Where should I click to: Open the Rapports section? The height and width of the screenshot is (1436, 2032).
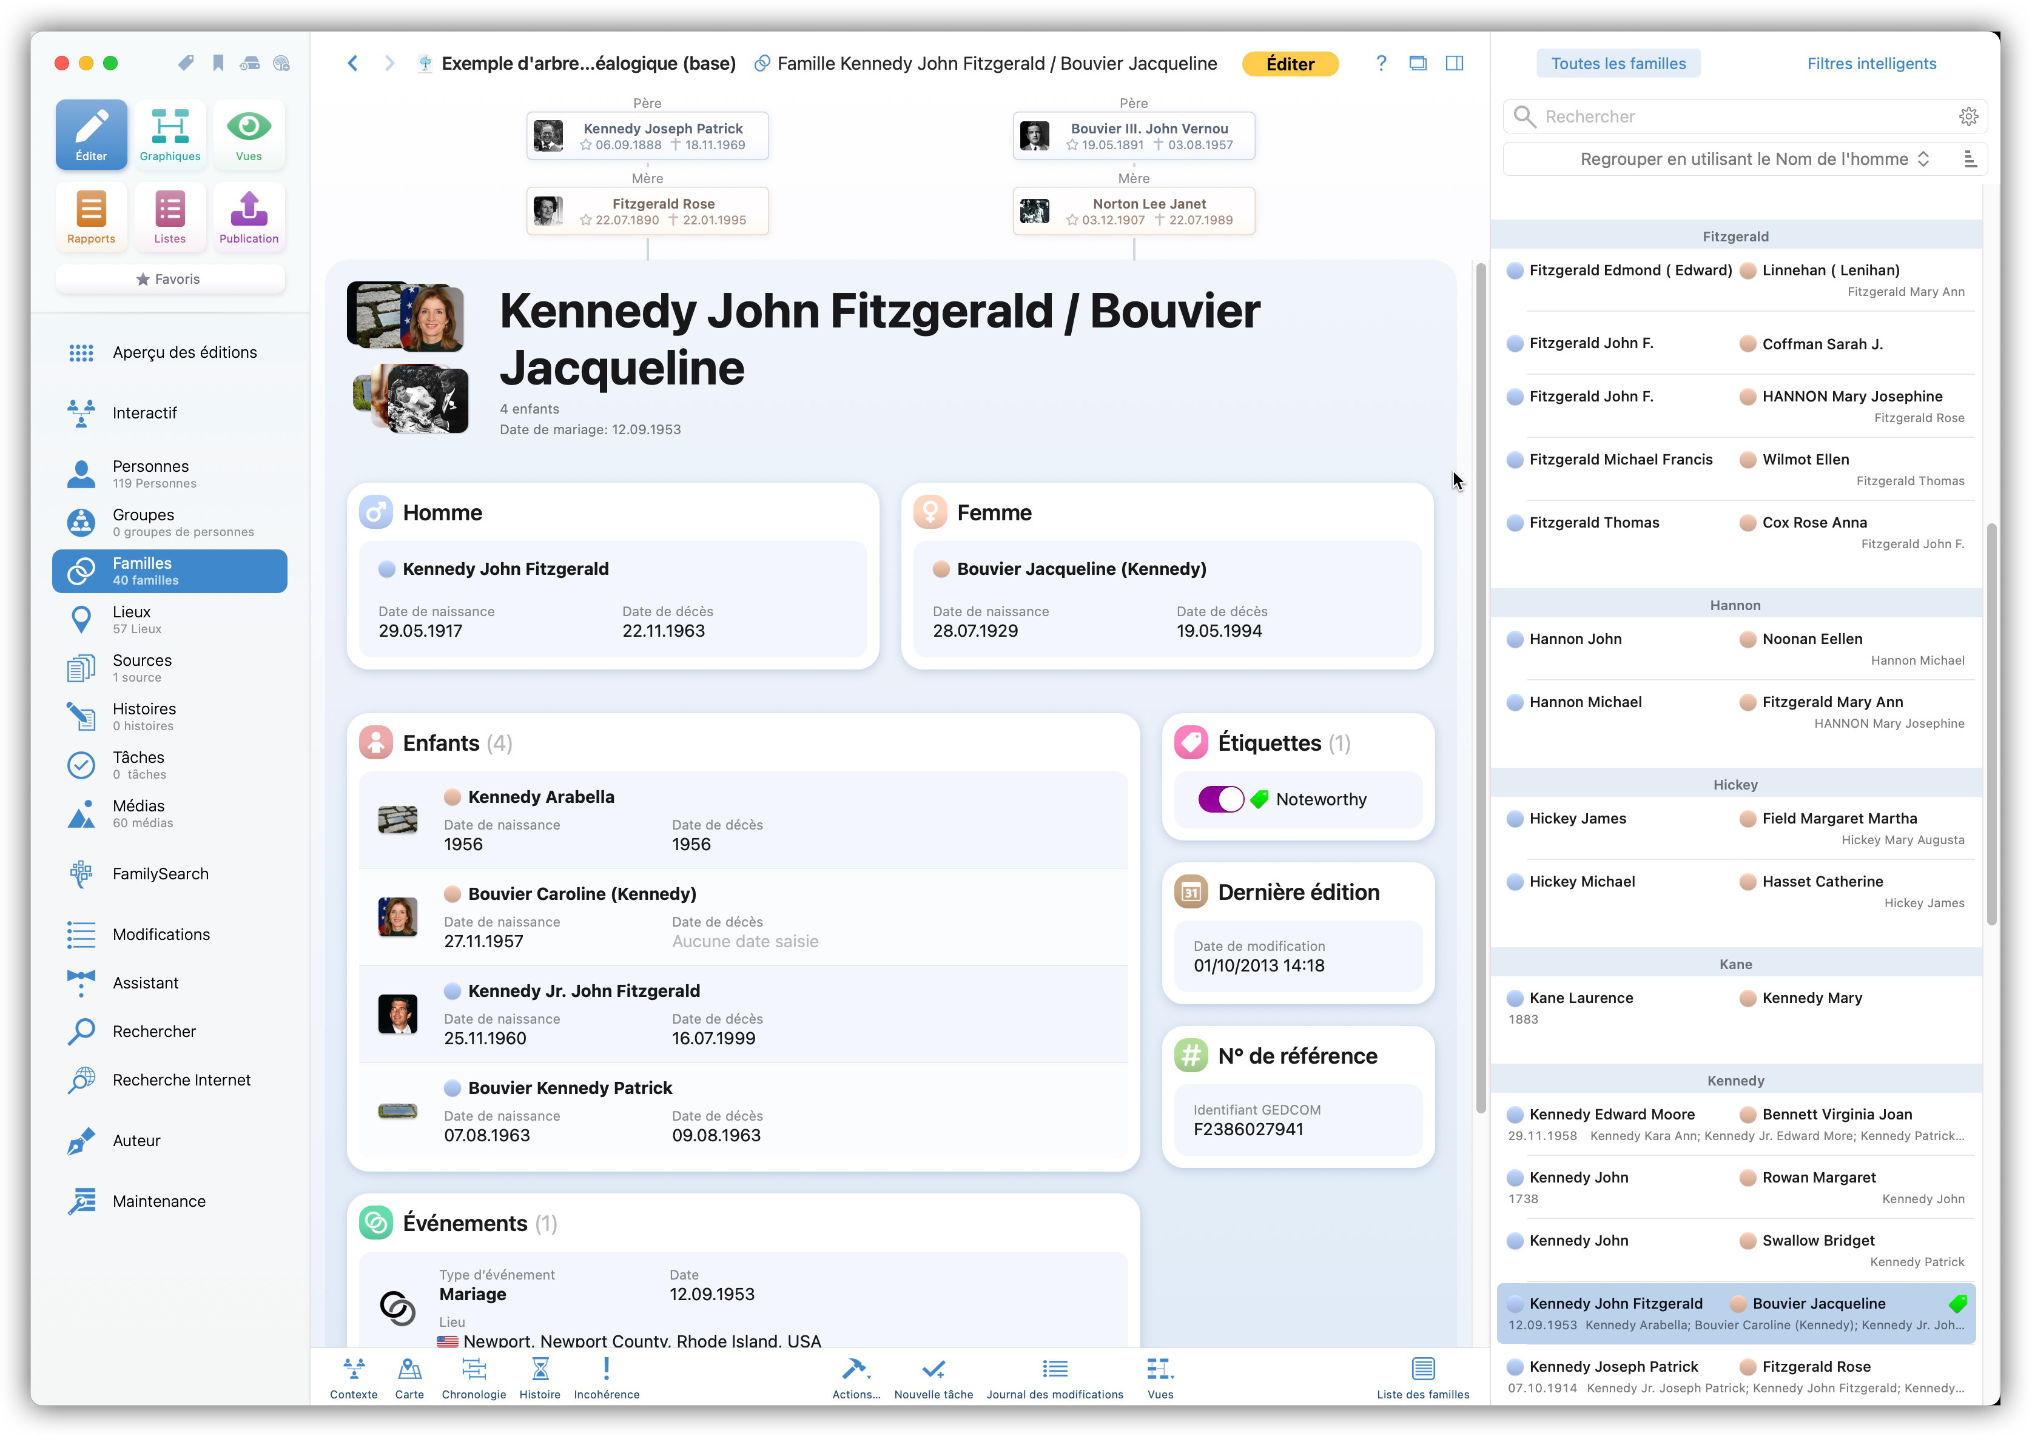pos(91,216)
